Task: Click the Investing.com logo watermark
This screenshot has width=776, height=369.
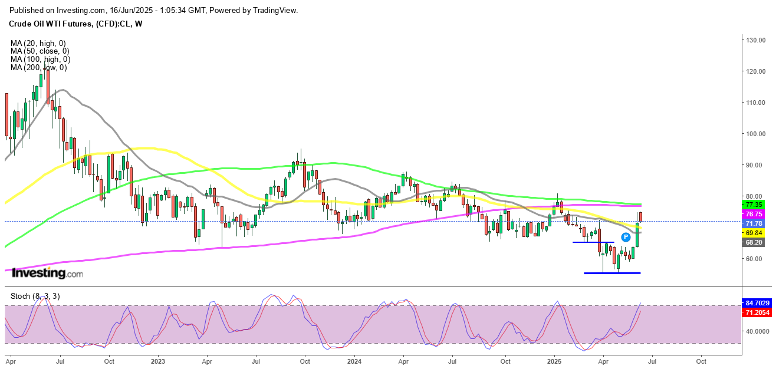Action: coord(47,274)
